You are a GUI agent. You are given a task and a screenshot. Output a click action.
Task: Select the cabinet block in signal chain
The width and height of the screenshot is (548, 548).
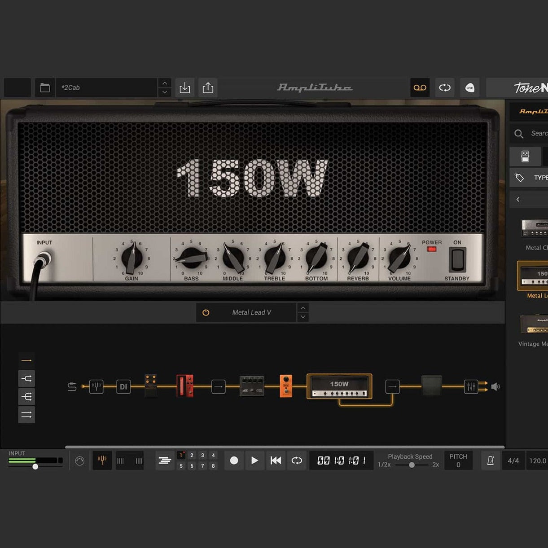(432, 386)
